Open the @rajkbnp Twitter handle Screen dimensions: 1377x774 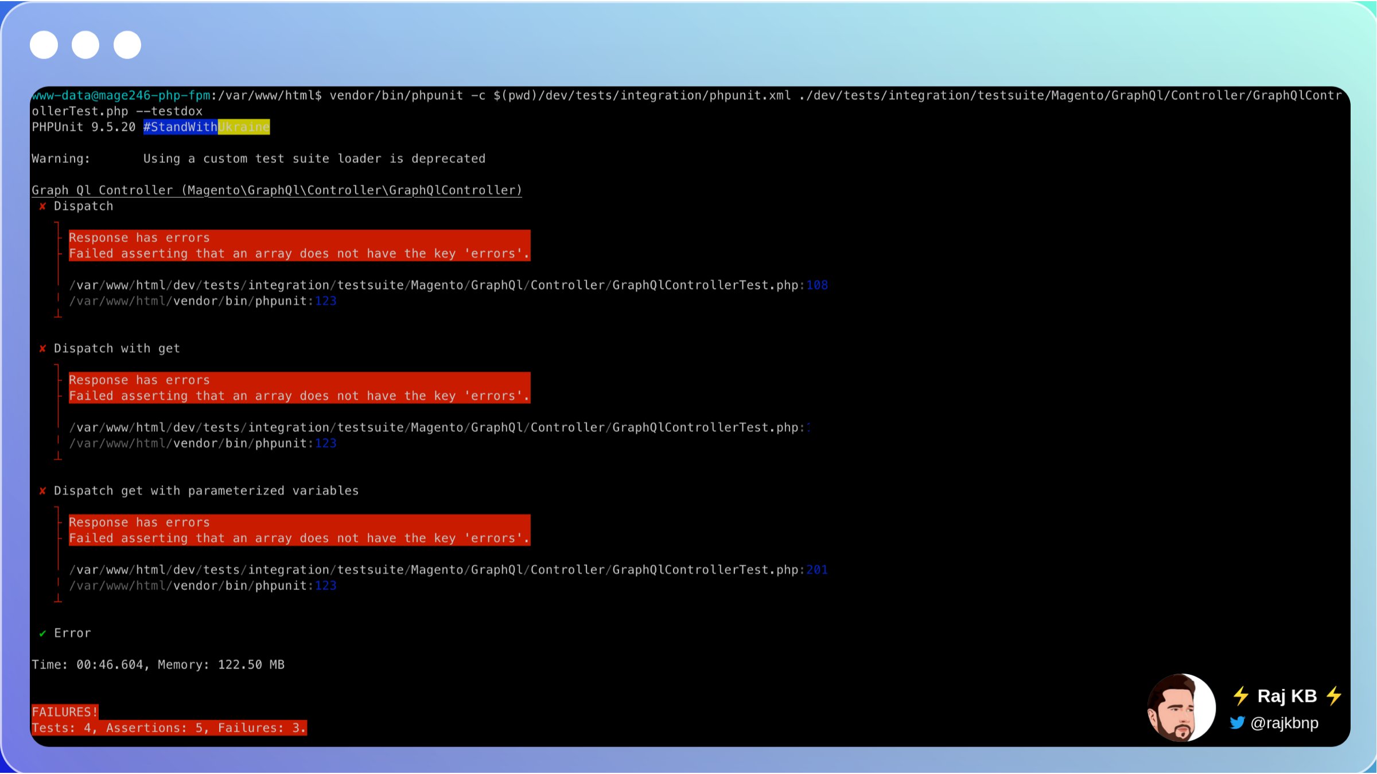(1284, 723)
